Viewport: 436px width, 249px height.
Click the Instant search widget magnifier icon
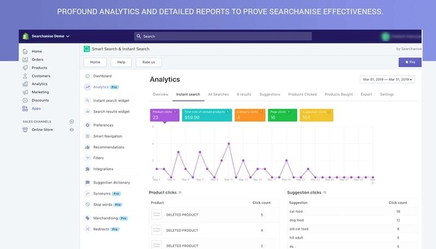coord(88,101)
